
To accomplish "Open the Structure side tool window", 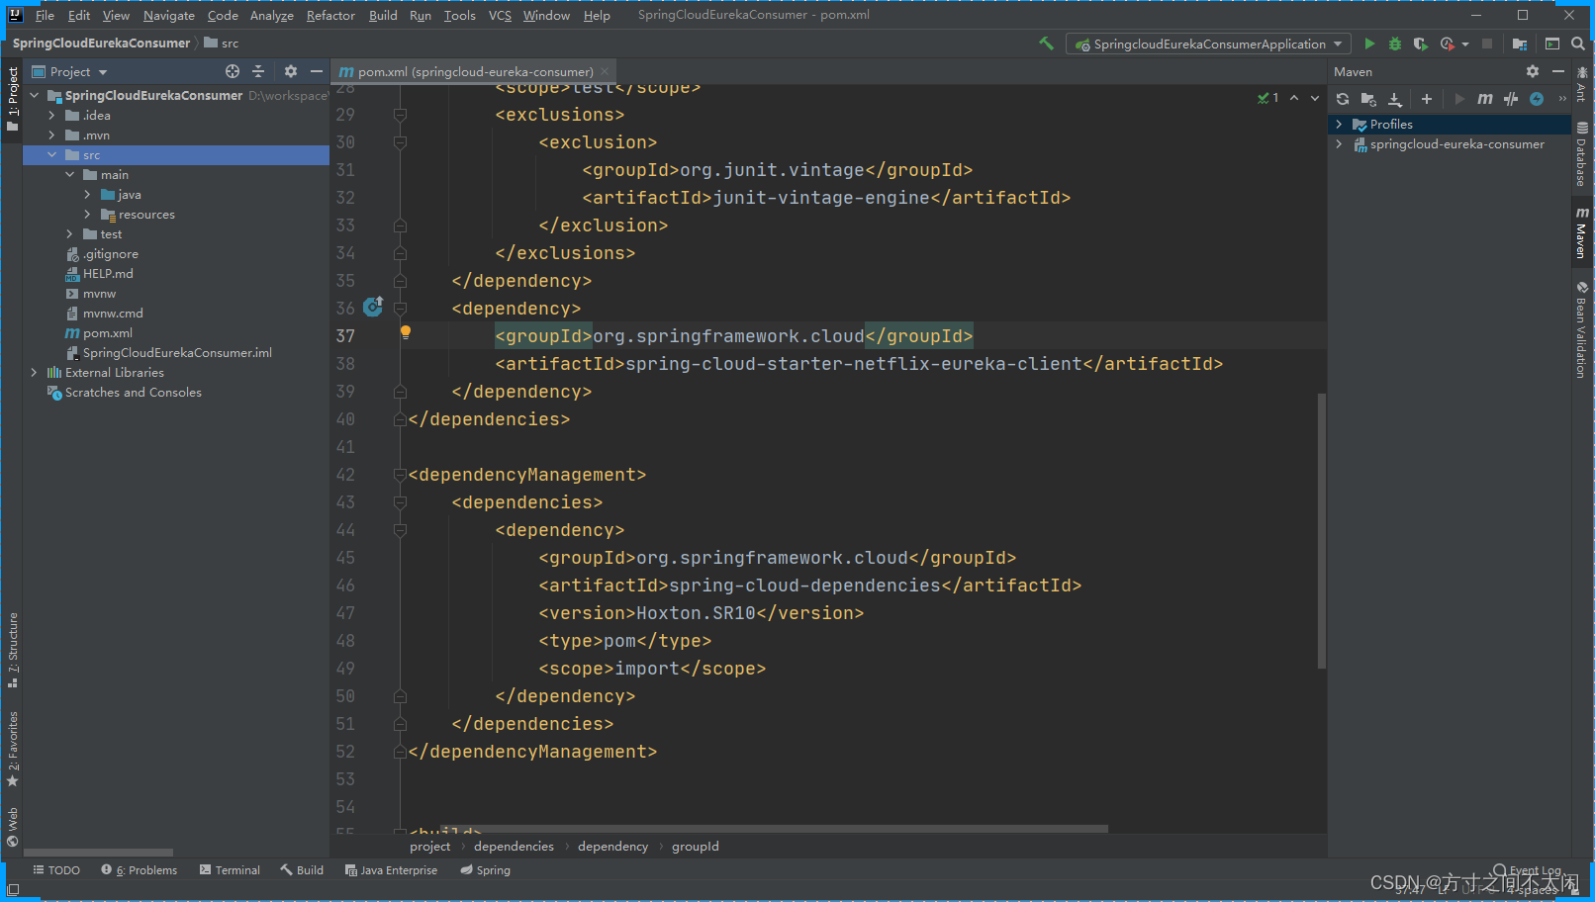I will 13,650.
